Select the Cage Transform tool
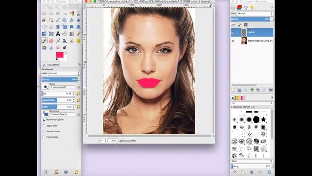312x176 pixels. point(51,34)
